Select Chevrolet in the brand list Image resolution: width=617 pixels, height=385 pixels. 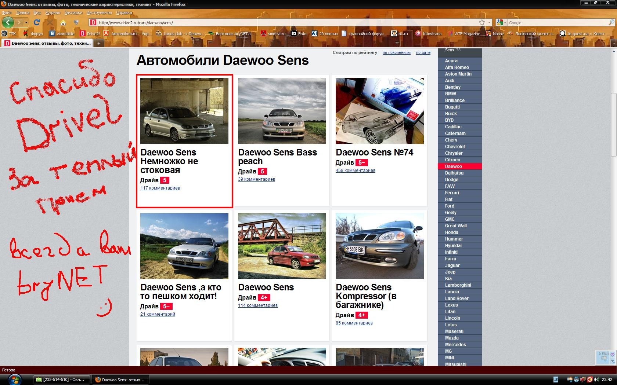[x=455, y=147]
